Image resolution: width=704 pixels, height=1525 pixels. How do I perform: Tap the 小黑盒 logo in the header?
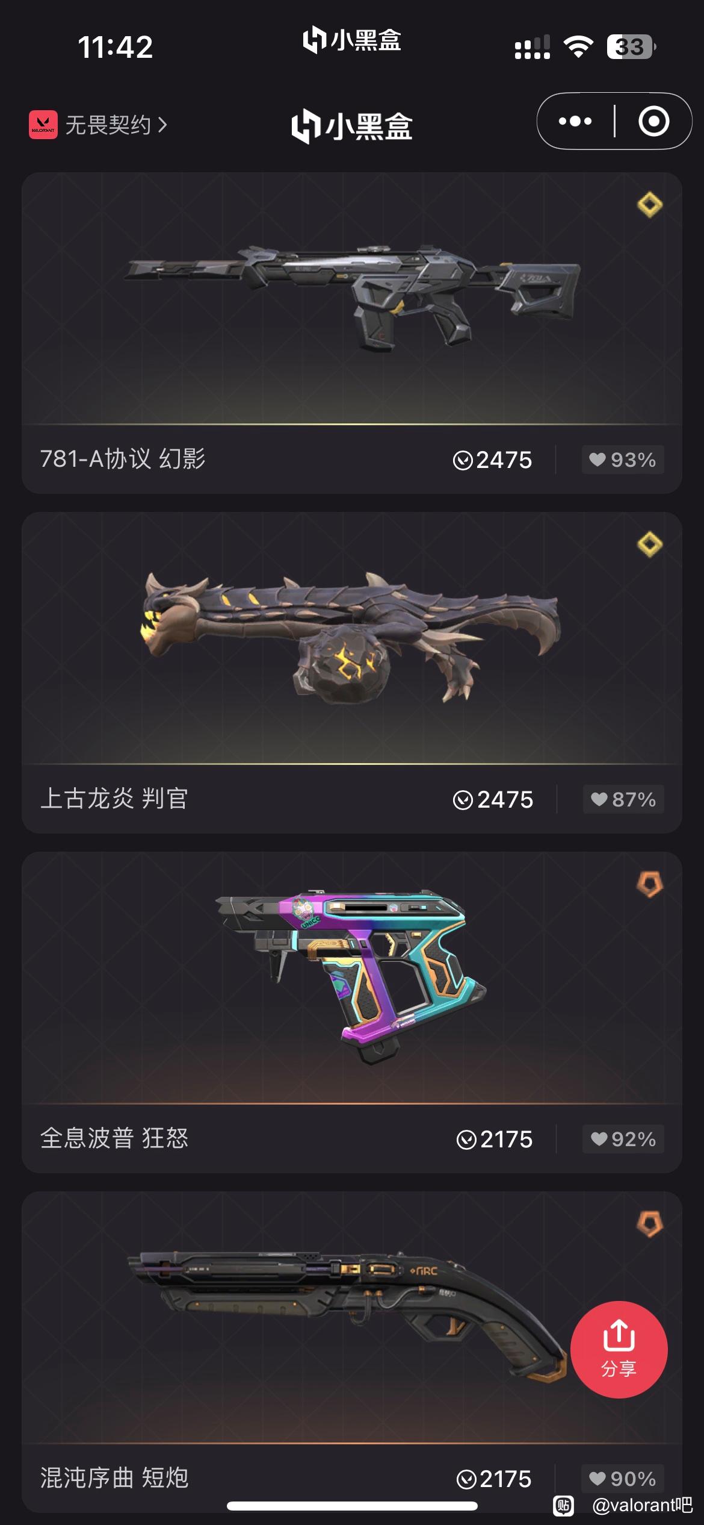click(x=352, y=126)
